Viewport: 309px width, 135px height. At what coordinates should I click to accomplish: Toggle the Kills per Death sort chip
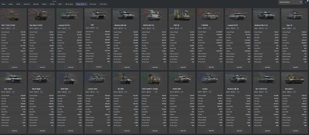click(x=81, y=4)
